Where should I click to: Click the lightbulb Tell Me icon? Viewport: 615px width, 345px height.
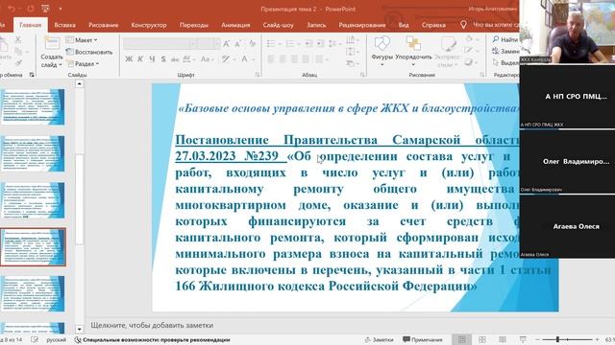[x=463, y=25]
